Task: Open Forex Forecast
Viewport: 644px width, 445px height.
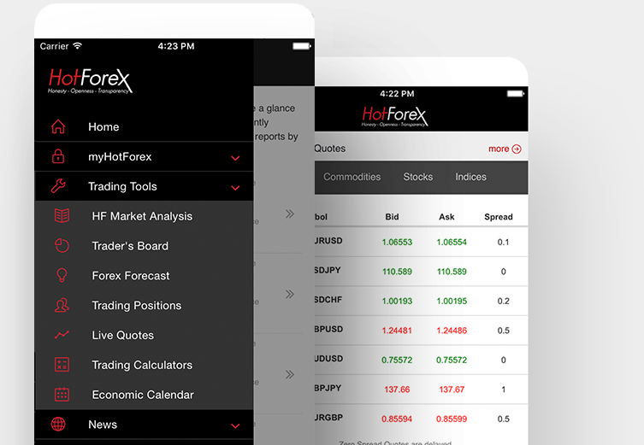Action: [x=144, y=276]
